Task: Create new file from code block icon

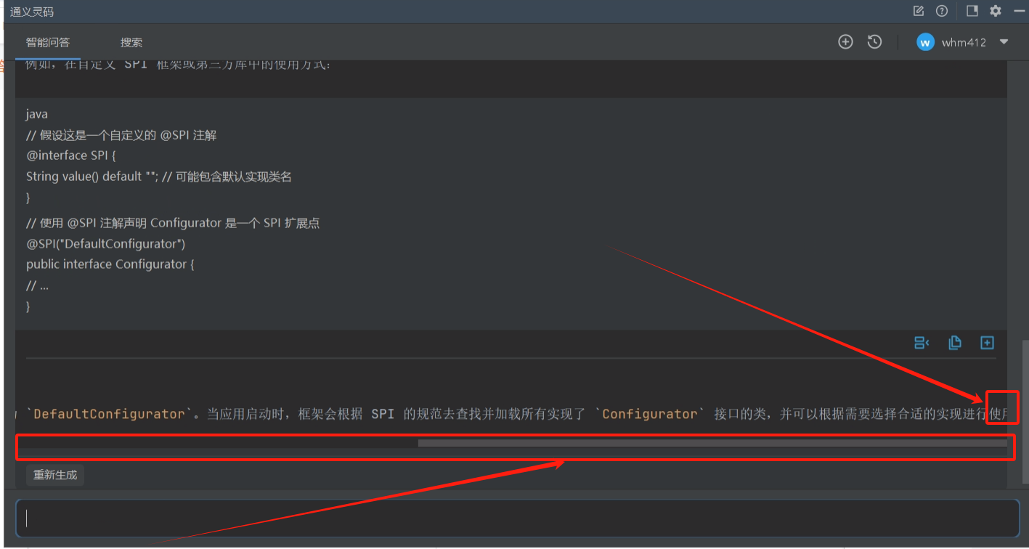Action: pyautogui.click(x=987, y=343)
